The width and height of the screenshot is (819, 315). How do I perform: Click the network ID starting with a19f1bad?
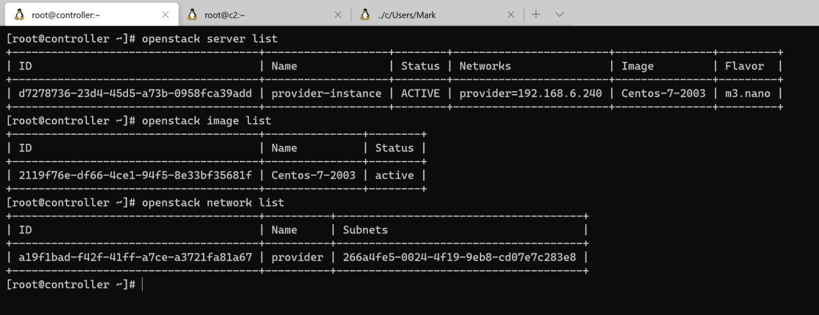136,257
